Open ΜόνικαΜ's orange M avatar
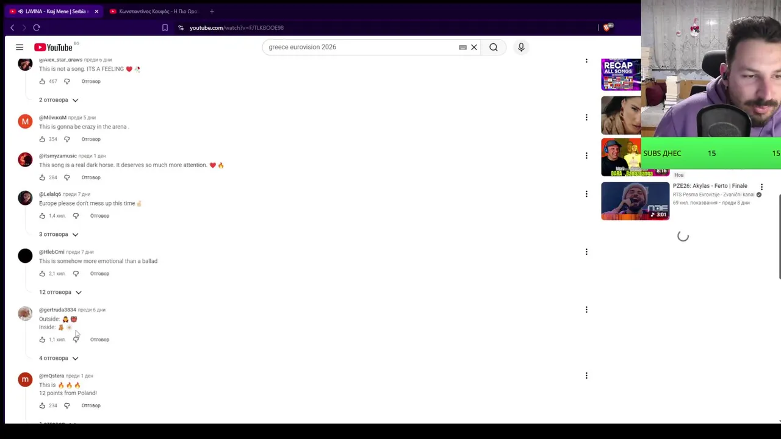781x439 pixels. point(25,121)
